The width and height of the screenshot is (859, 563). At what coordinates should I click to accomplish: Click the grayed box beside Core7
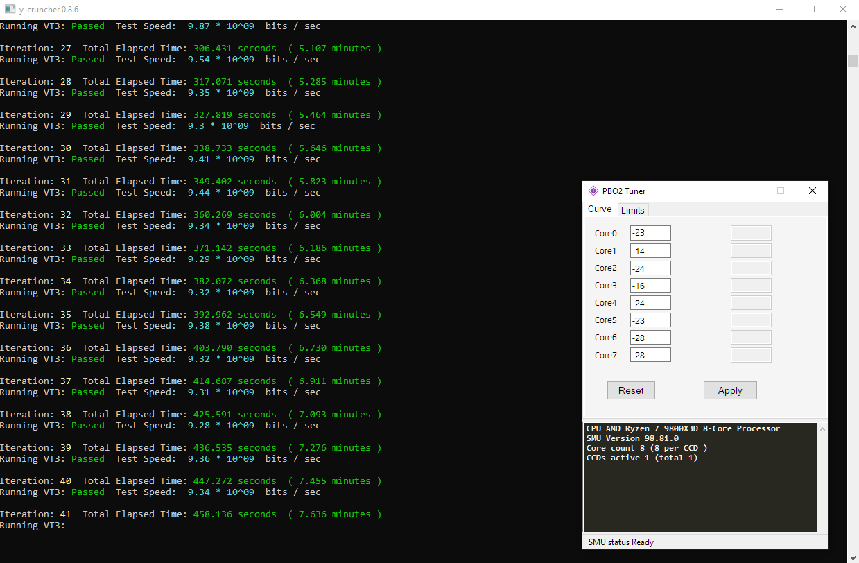pos(751,355)
